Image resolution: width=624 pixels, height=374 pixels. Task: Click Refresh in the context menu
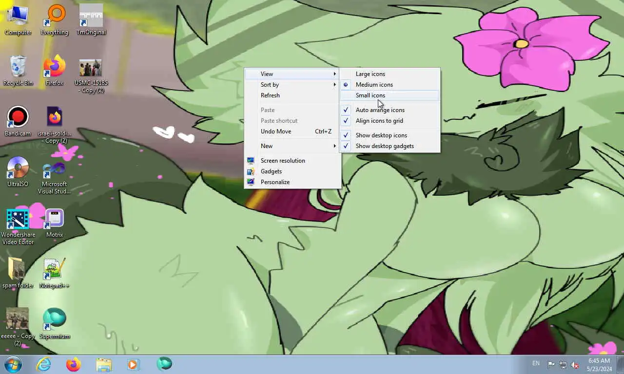coord(292,95)
